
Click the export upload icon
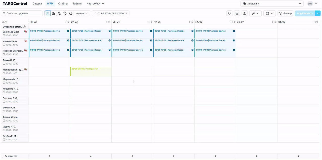pyautogui.click(x=245, y=13)
